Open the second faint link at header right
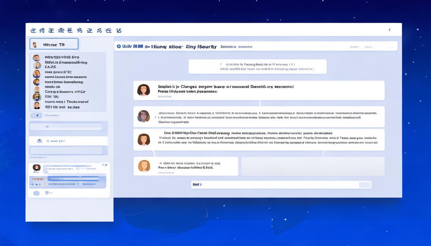The height and width of the screenshot is (246, 431). (368, 47)
